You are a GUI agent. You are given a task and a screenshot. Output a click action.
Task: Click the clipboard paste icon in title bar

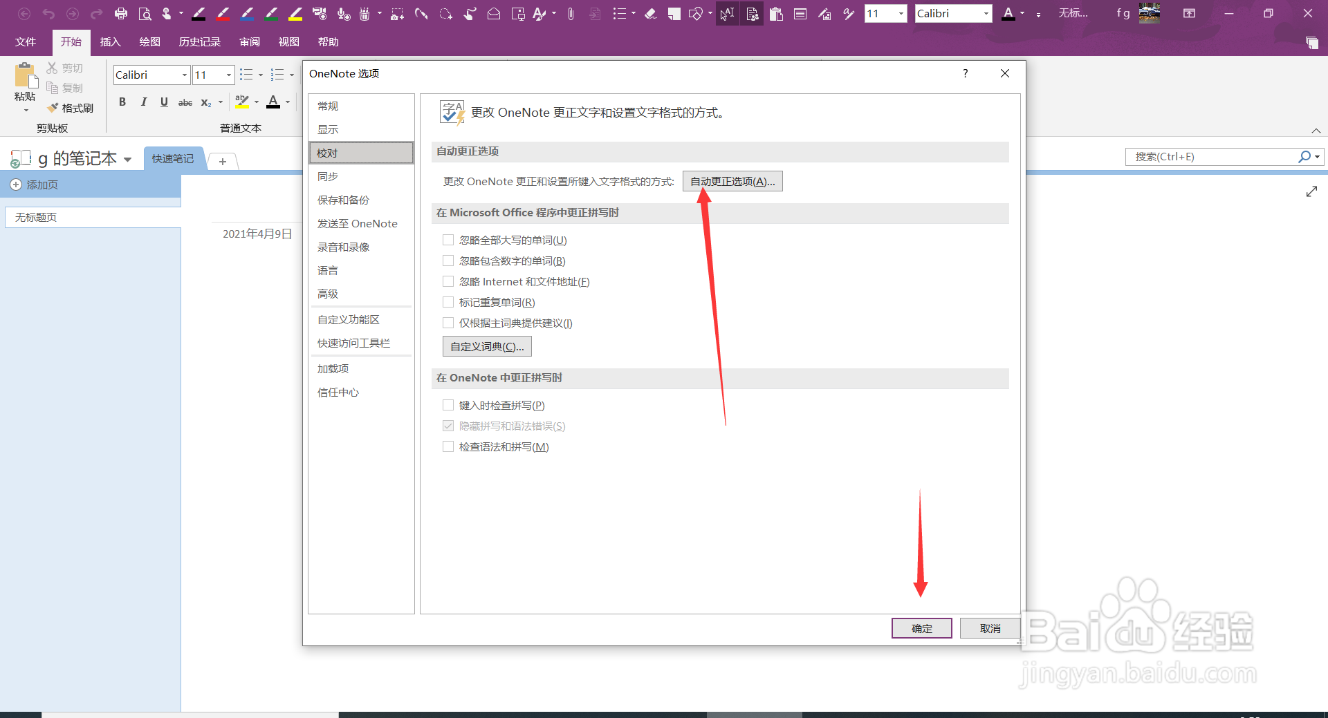776,13
